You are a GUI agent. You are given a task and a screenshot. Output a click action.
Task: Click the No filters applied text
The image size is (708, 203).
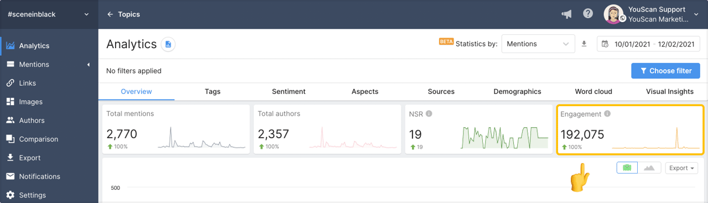point(134,71)
